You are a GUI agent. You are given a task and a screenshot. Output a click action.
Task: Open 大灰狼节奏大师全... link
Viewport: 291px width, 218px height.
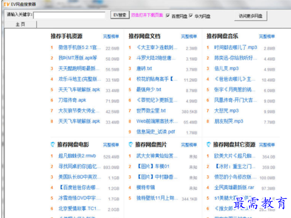point(79,111)
